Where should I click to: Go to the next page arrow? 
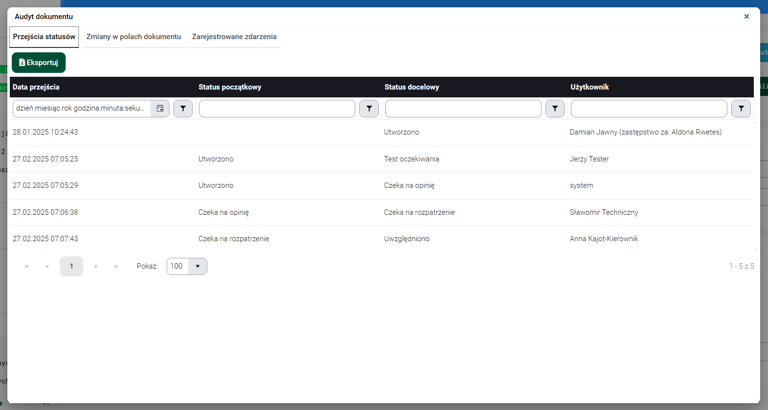[x=96, y=266]
